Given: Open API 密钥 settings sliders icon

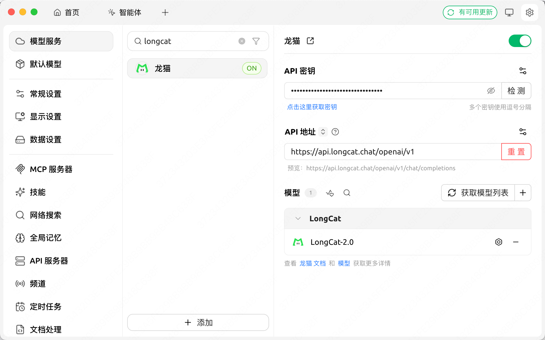Looking at the screenshot, I should coord(523,71).
